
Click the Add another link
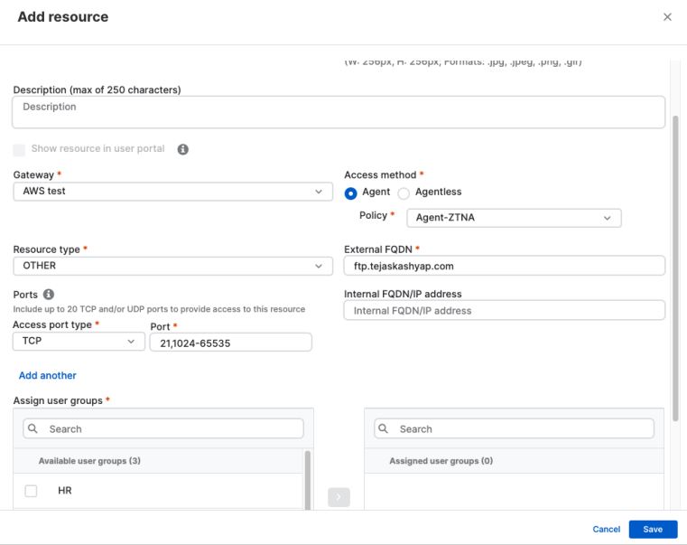pos(48,375)
